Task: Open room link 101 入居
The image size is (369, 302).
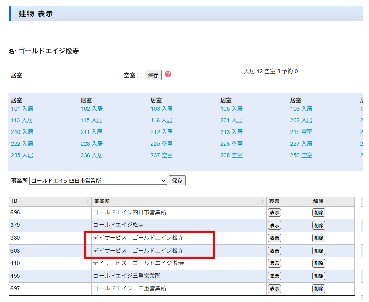Action: 22,109
